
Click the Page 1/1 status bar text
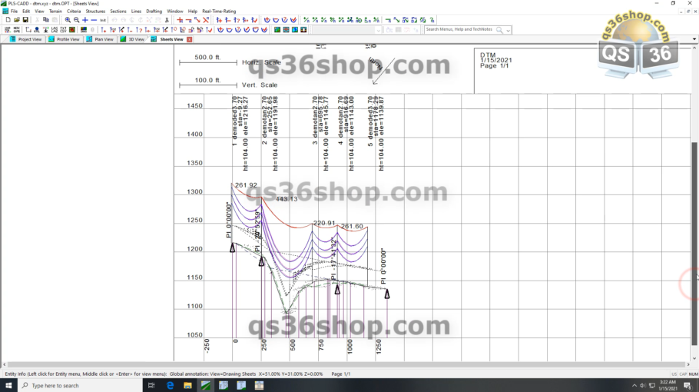(340, 374)
